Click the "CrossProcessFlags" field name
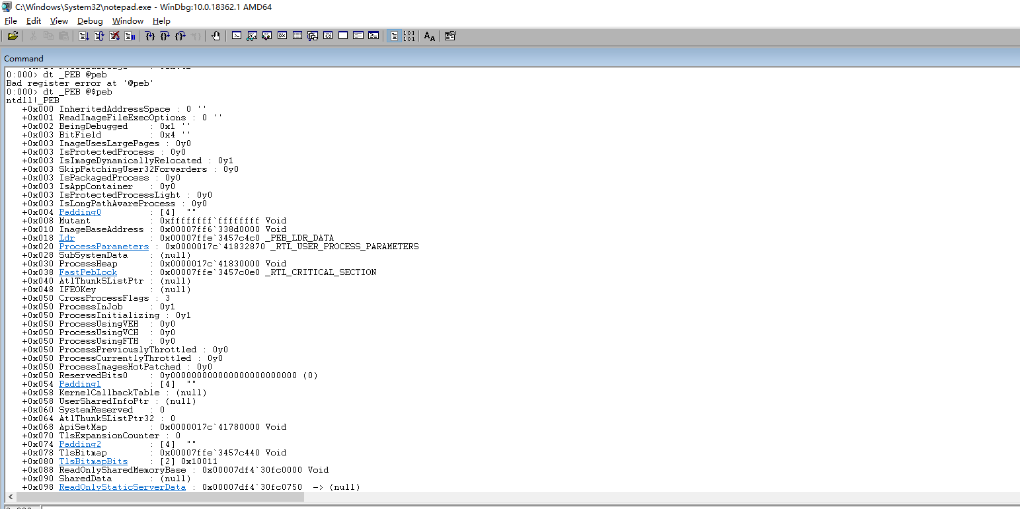Image resolution: width=1020 pixels, height=509 pixels. click(104, 298)
